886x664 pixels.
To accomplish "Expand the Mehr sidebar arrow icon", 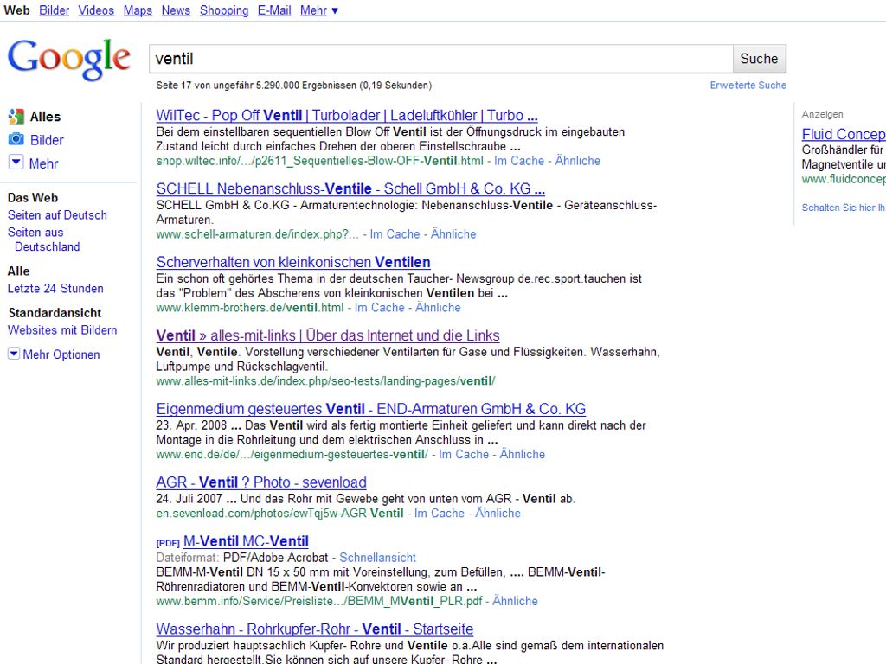I will 16,163.
